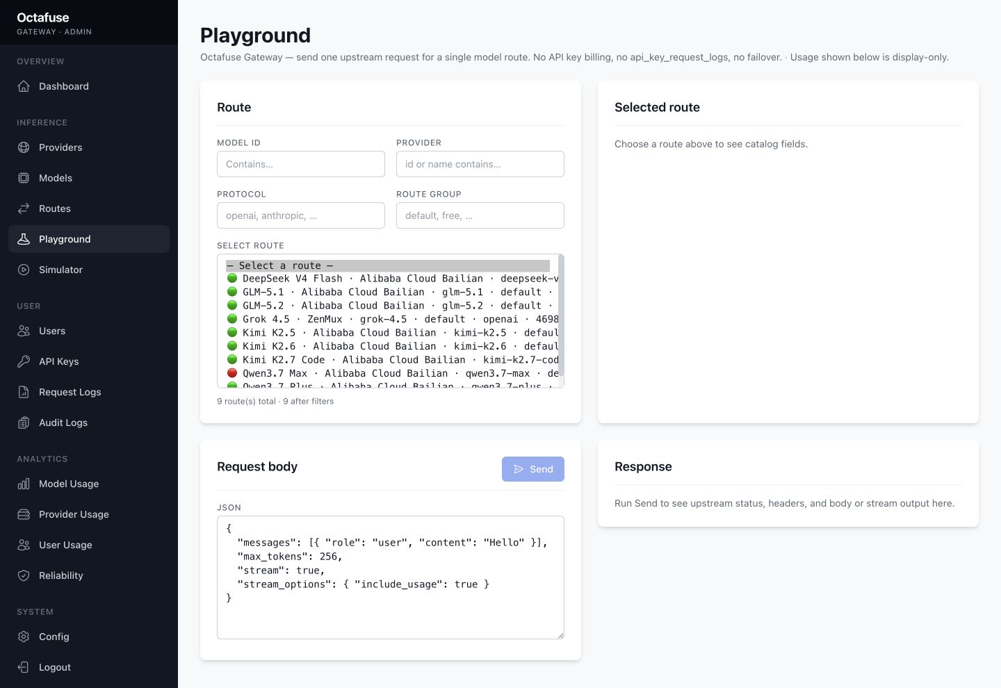This screenshot has height=688, width=1001.
Task: Click the Octafuse brand title
Action: [x=43, y=17]
